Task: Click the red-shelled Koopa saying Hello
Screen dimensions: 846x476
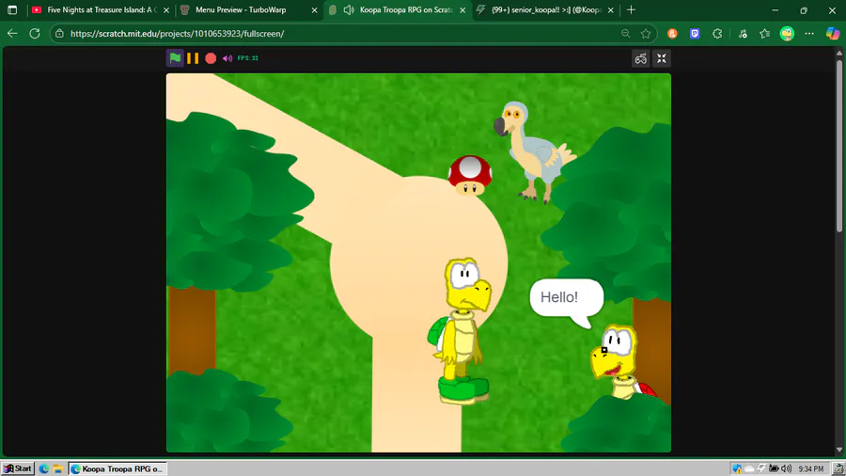Action: (620, 361)
